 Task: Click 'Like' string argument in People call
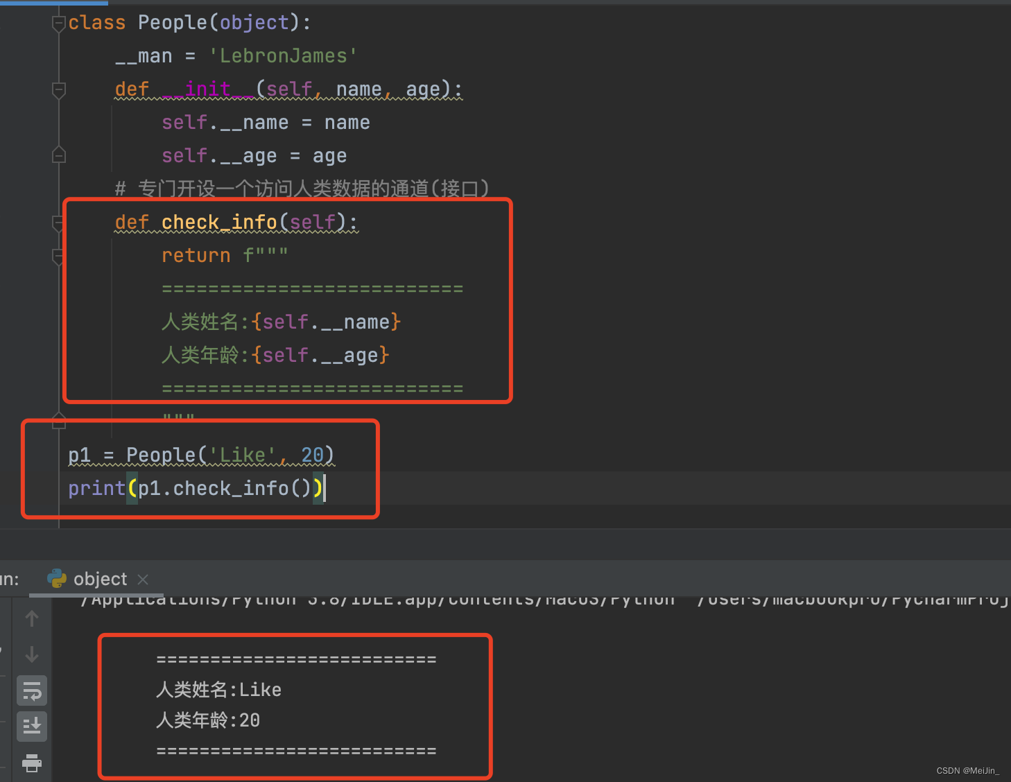coord(243,455)
